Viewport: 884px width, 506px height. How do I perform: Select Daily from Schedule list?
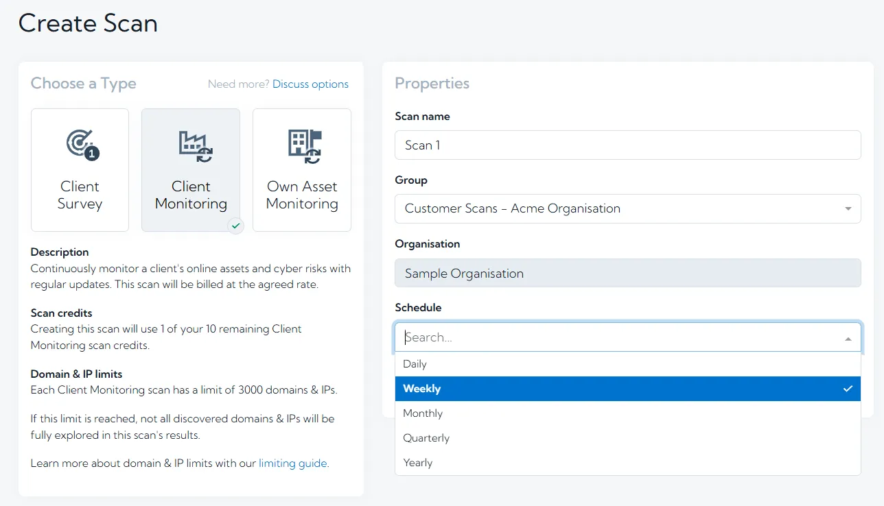628,364
